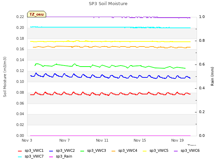Toggle the sp3_VWC2 legend entry

(x=62, y=151)
